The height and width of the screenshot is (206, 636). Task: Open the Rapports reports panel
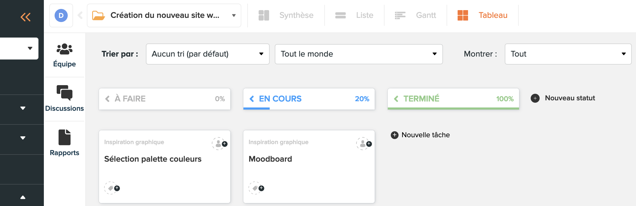point(64,143)
